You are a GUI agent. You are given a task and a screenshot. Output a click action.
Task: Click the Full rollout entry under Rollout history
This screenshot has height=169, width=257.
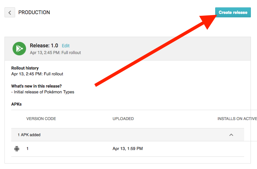coord(37,74)
